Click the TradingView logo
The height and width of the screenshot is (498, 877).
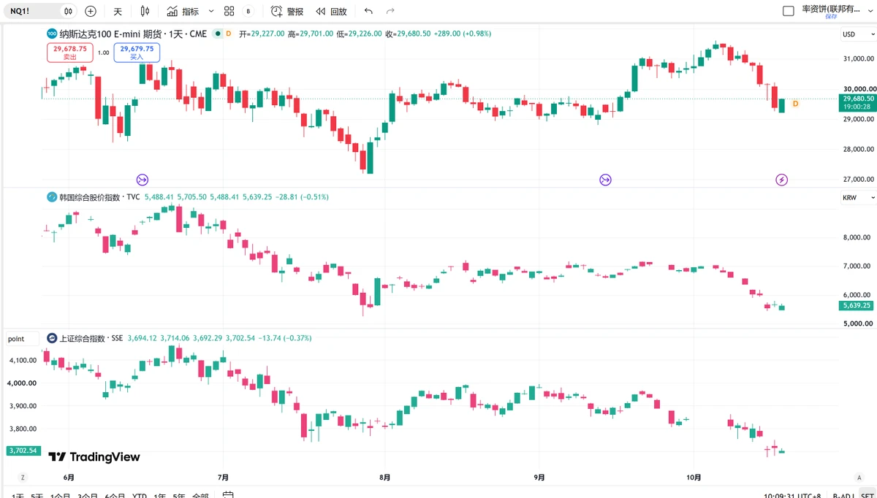click(x=94, y=457)
